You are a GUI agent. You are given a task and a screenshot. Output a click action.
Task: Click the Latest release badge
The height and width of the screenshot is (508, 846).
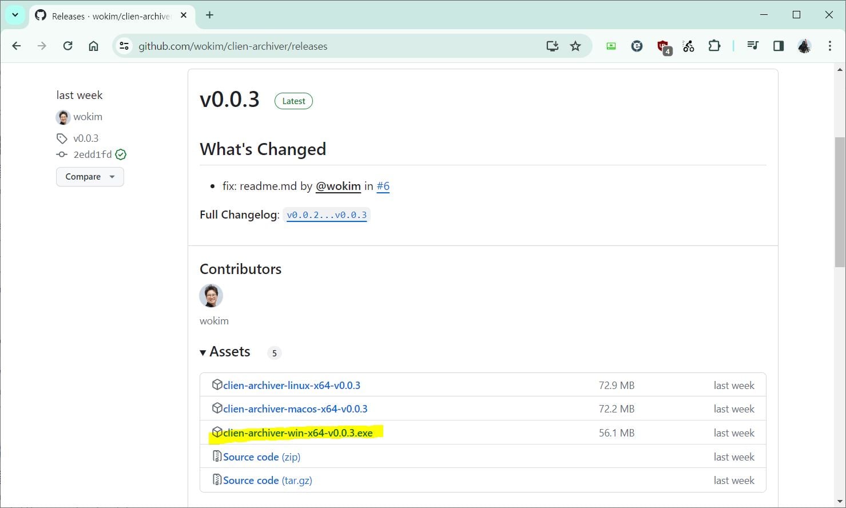click(293, 101)
